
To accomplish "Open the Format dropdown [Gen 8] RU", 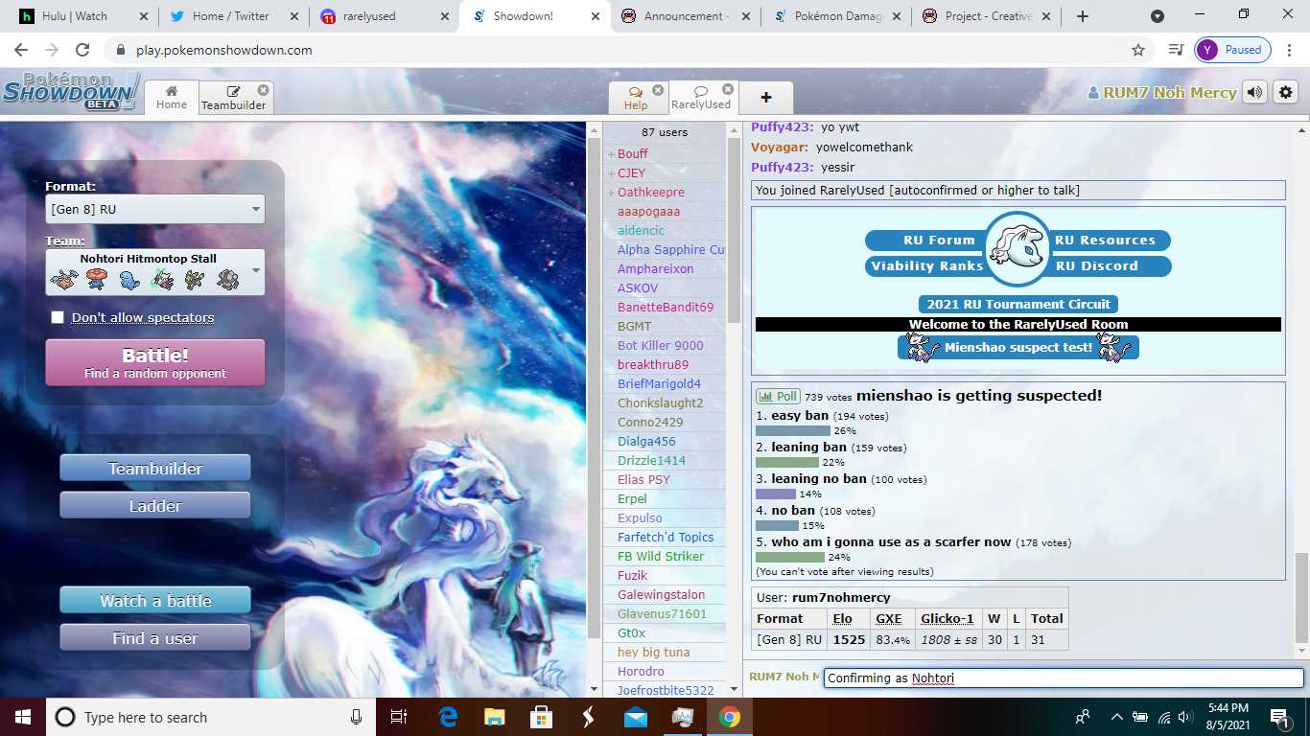I will 154,209.
